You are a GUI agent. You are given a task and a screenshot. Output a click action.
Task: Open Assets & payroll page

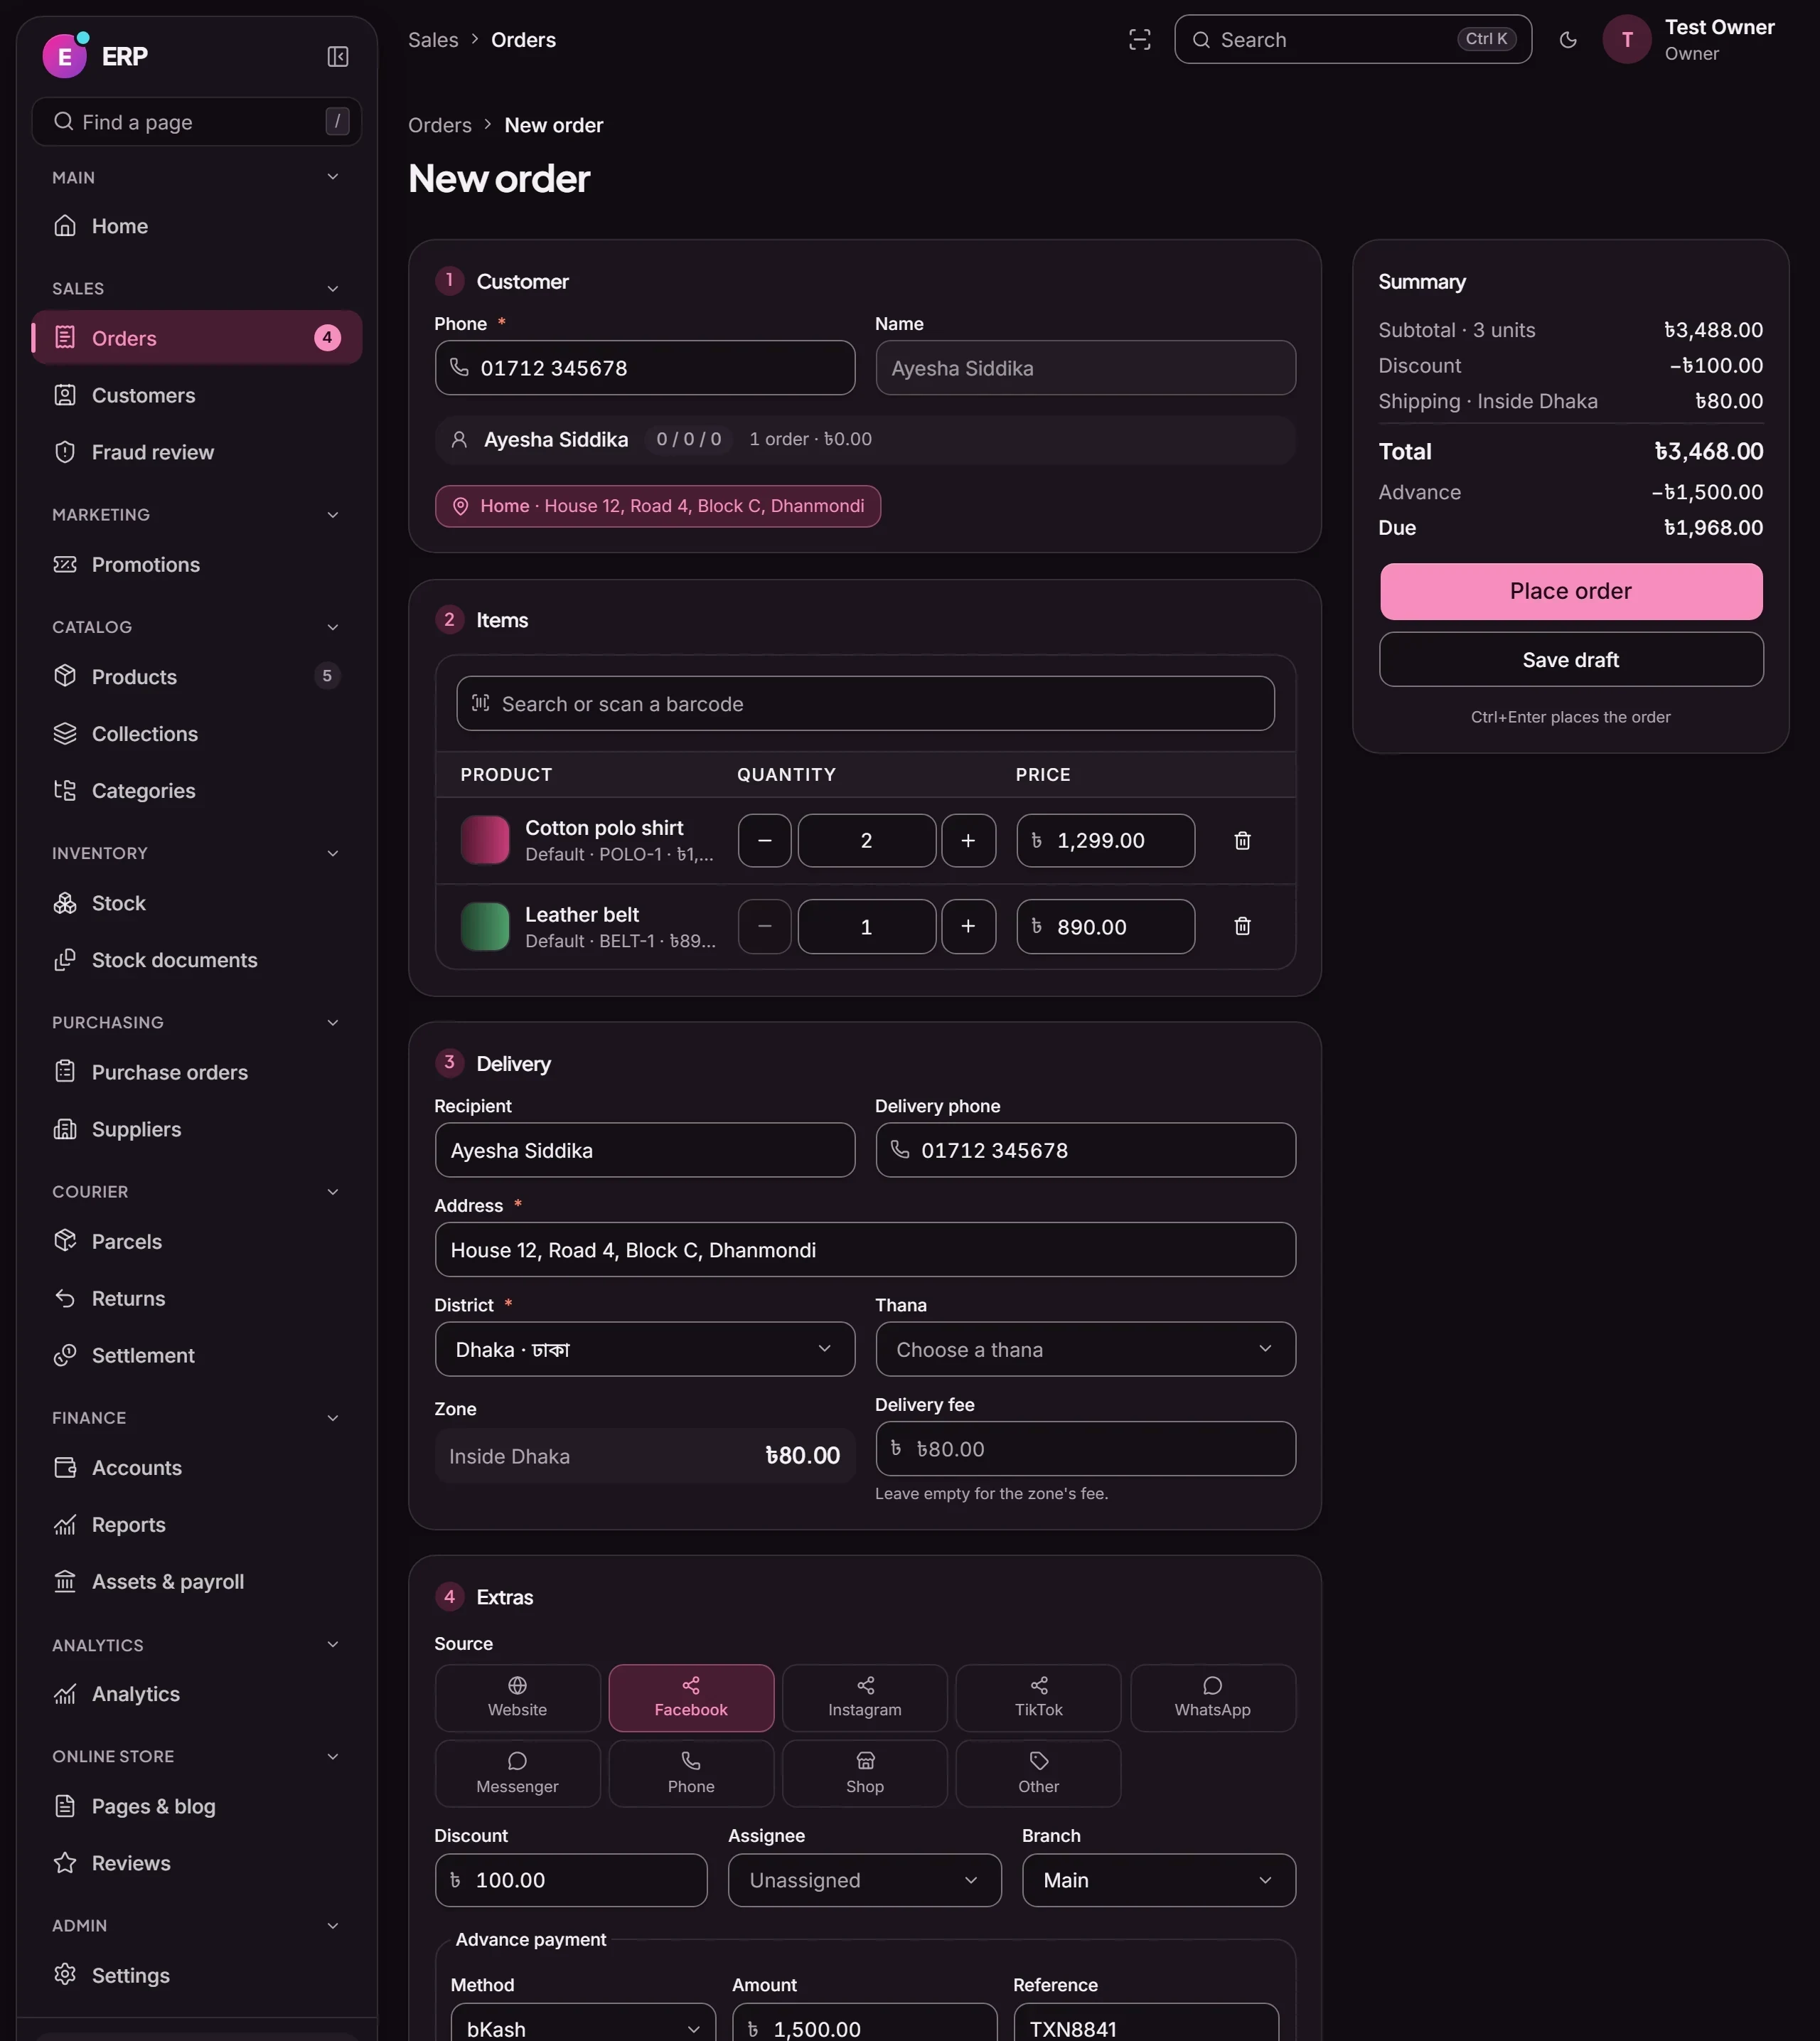tap(197, 1581)
